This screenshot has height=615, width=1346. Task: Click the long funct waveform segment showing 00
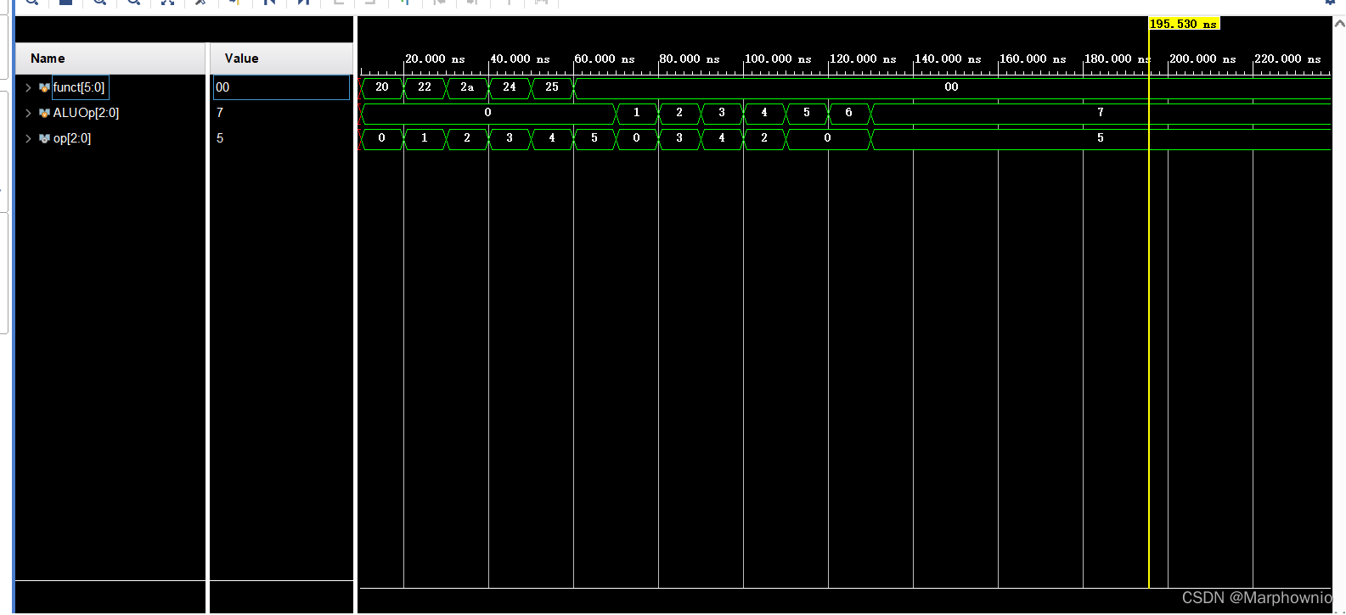pyautogui.click(x=952, y=87)
